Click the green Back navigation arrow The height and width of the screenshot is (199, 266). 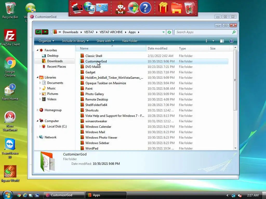38,32
